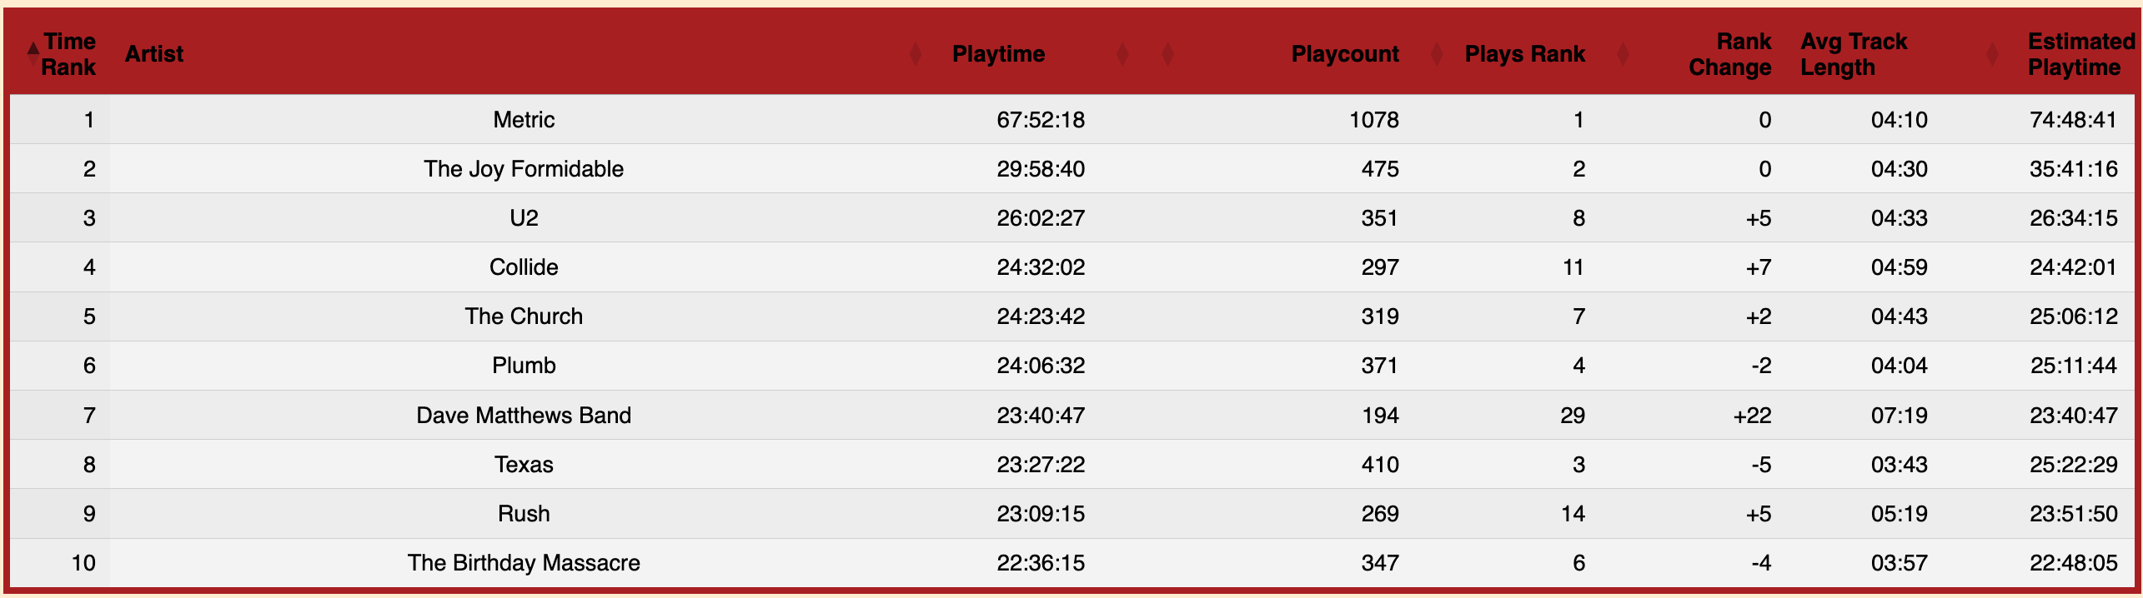The image size is (2143, 598).
Task: Click the Playtime column header label
Action: point(998,54)
